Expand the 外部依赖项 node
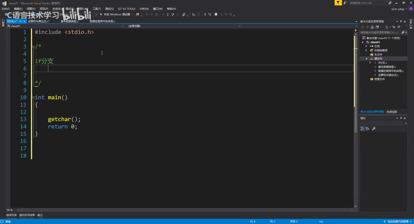Image resolution: width=414 pixels, height=224 pixels. point(366,50)
